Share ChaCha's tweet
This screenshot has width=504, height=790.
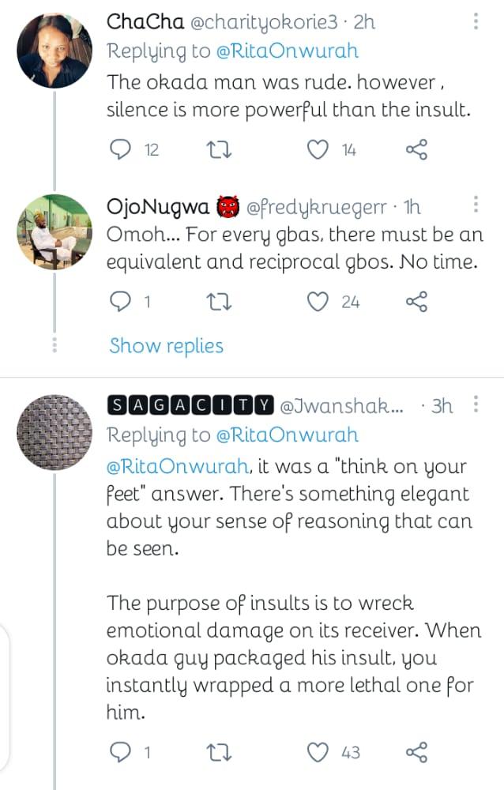tap(416, 148)
